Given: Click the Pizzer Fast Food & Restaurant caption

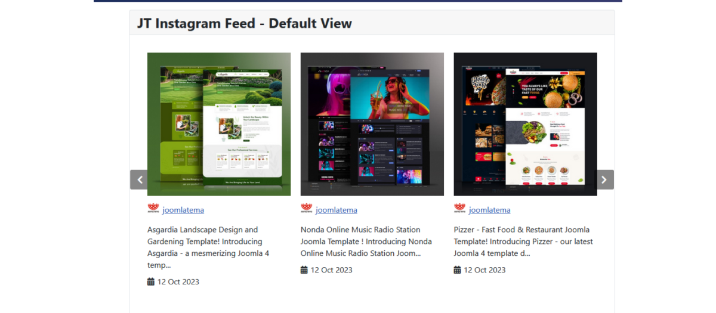Looking at the screenshot, I should coord(523,241).
